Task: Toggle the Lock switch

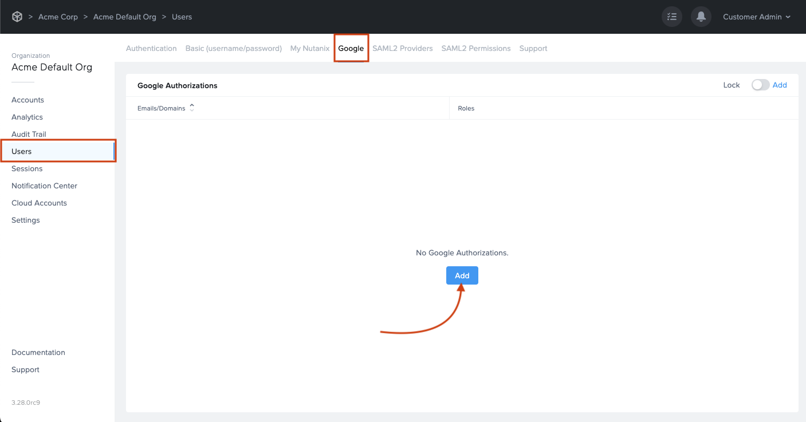Action: [760, 85]
